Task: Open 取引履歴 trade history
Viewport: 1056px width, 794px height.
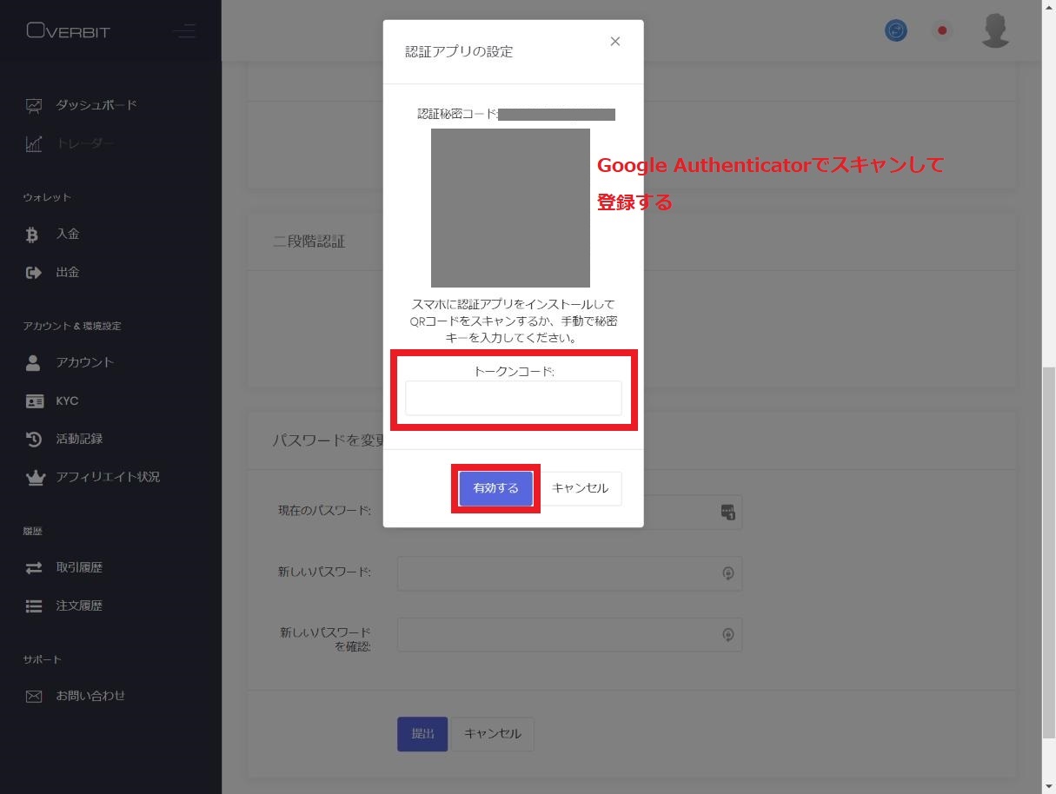Action: [x=79, y=567]
